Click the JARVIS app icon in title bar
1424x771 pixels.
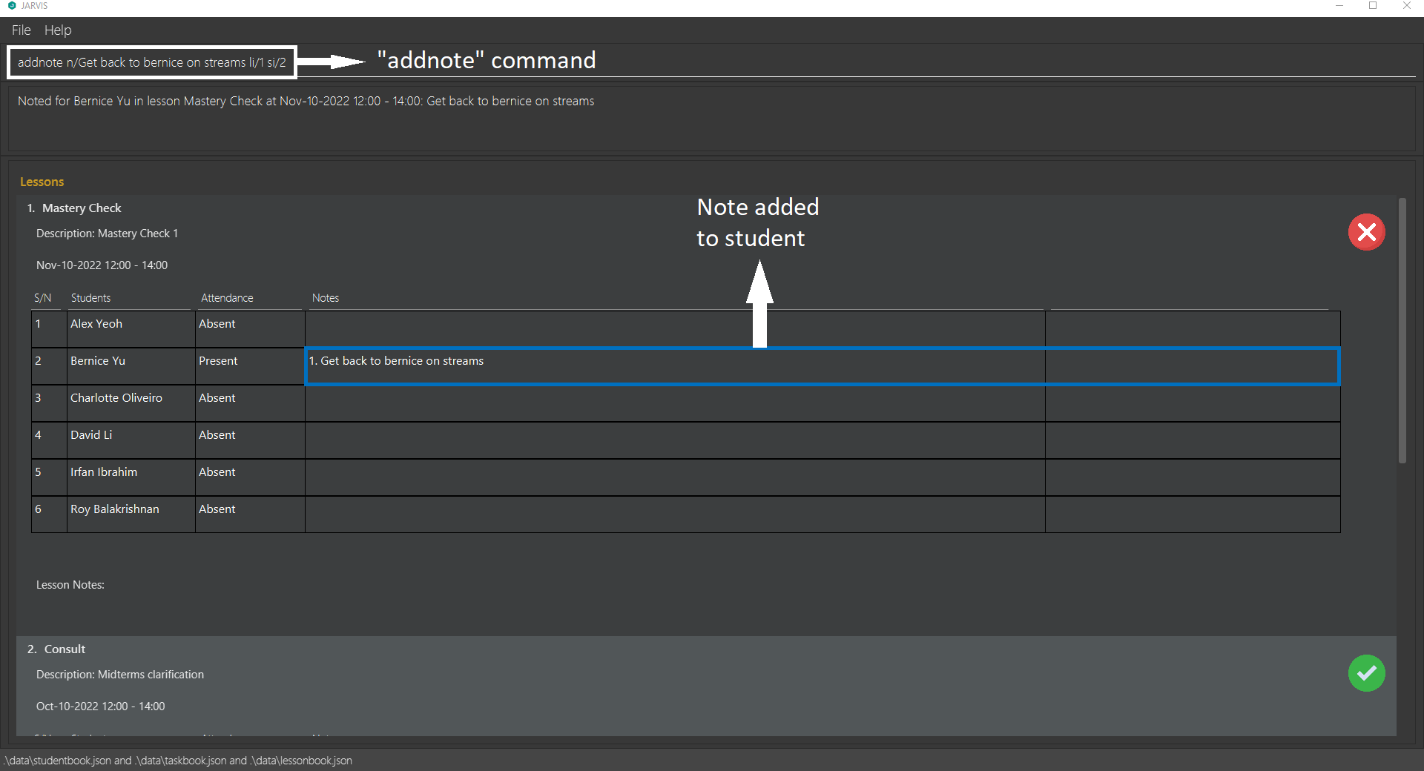(x=12, y=6)
